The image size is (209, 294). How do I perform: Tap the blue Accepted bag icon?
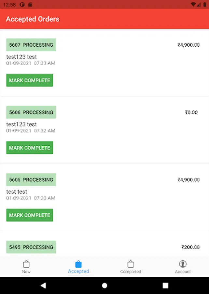click(x=78, y=264)
